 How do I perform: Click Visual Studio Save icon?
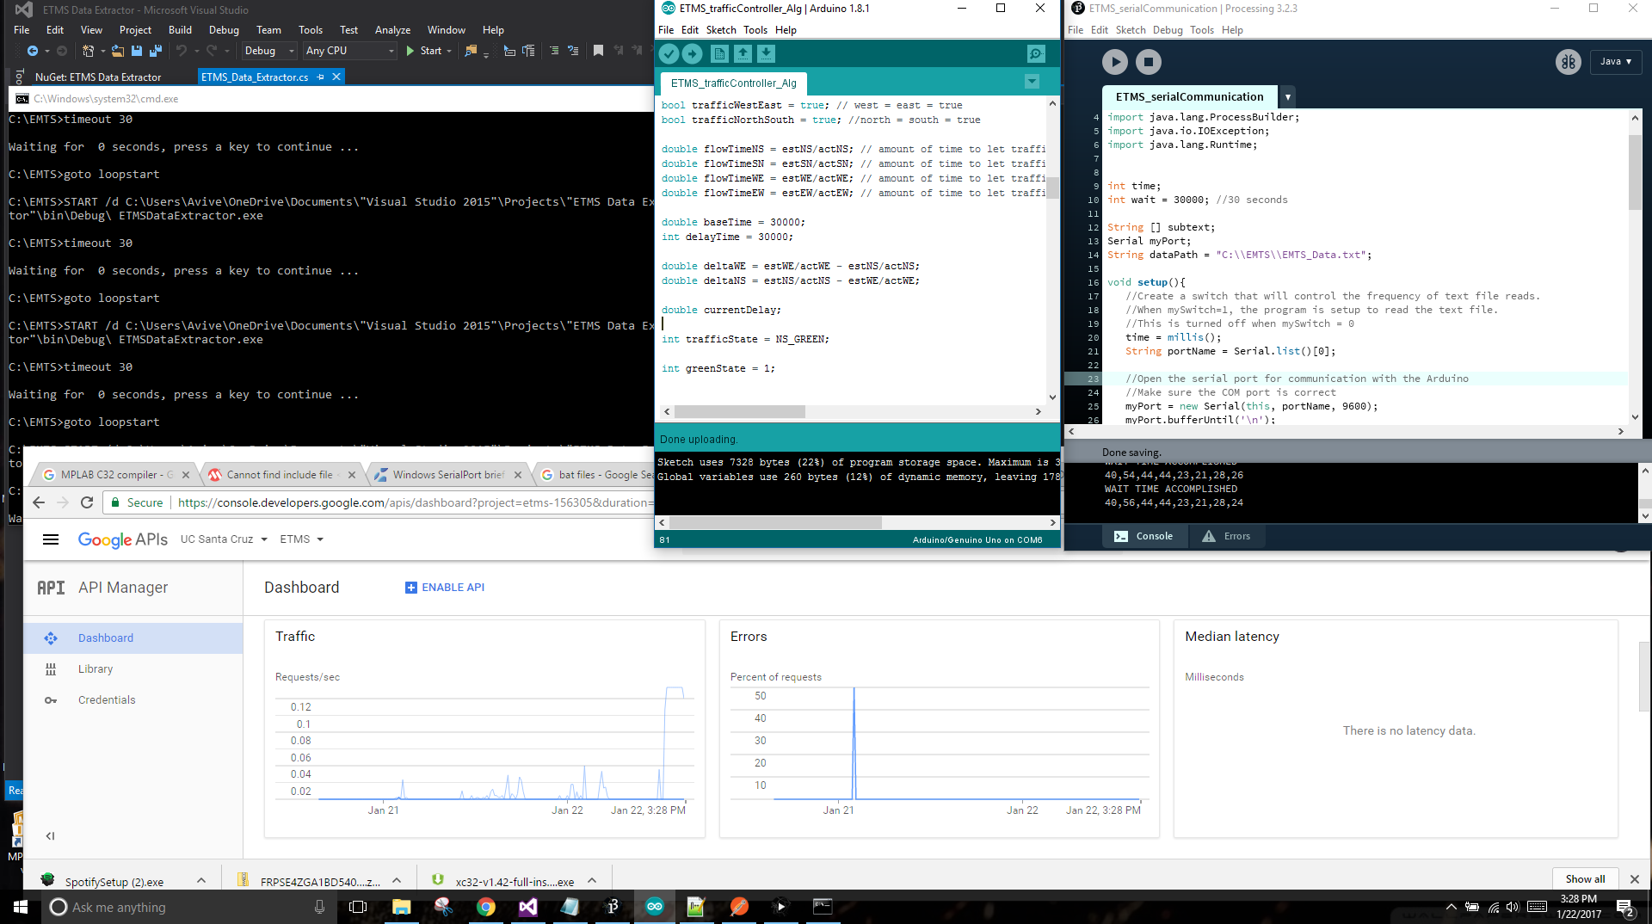coord(136,51)
